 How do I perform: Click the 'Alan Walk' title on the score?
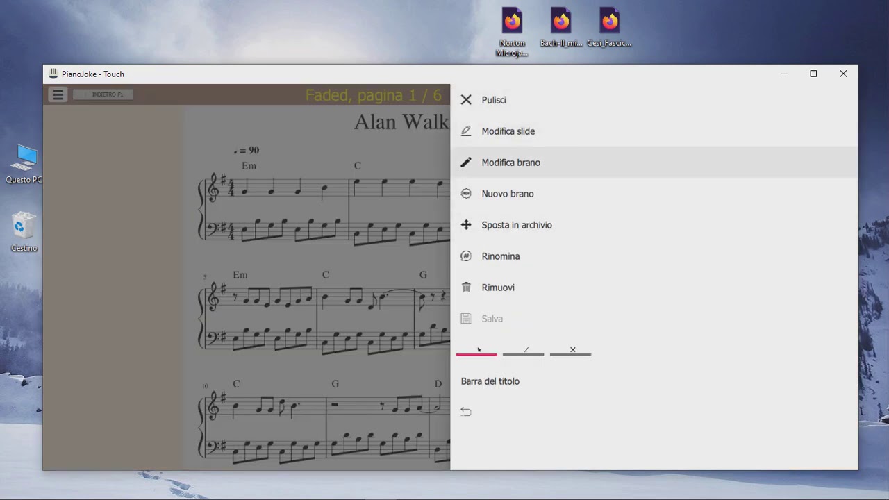[x=401, y=122]
